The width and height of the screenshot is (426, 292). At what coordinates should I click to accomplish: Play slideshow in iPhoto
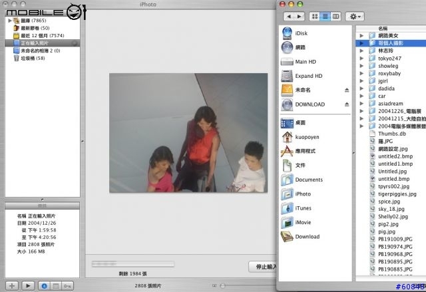tap(28, 286)
